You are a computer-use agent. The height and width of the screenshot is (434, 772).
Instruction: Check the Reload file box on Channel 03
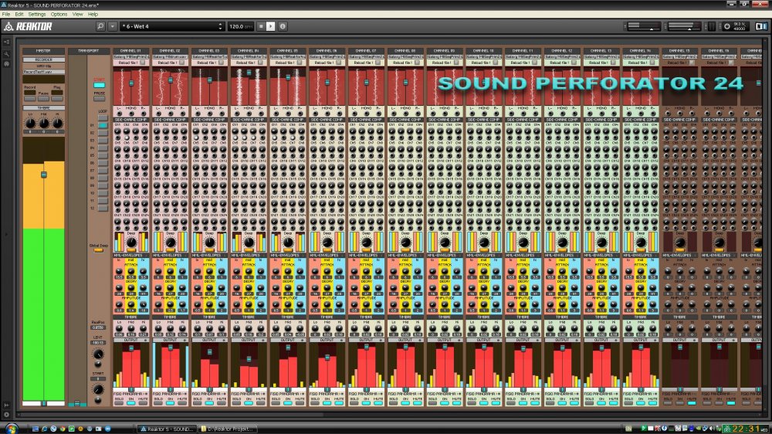[x=221, y=63]
